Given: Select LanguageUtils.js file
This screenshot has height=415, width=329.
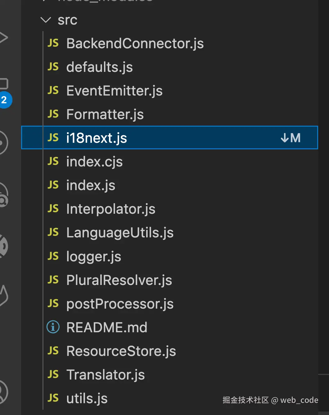Looking at the screenshot, I should pyautogui.click(x=120, y=233).
